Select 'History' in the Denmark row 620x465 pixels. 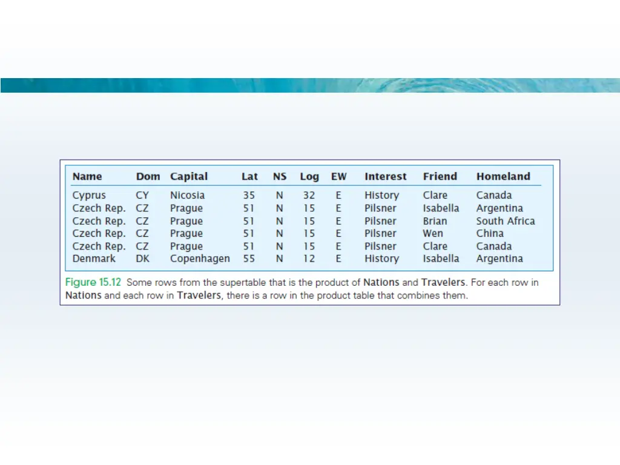381,259
